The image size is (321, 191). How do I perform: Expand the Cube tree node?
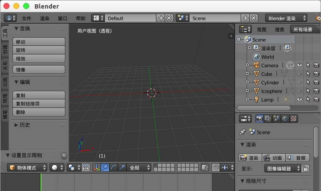click(247, 74)
